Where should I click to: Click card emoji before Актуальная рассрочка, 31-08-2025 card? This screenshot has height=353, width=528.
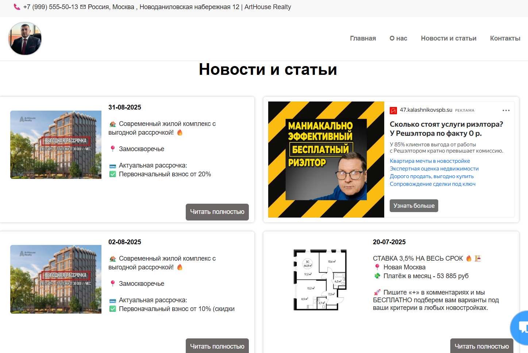[x=113, y=166]
